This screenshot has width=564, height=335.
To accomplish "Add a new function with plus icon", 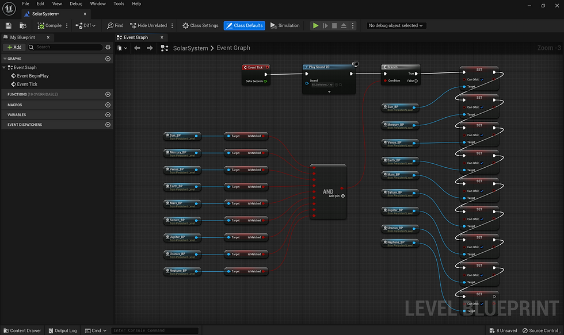I will (108, 94).
